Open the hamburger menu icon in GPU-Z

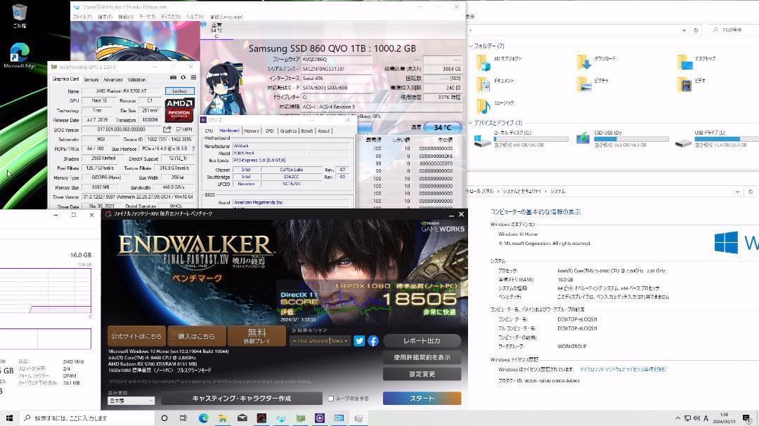tap(192, 78)
